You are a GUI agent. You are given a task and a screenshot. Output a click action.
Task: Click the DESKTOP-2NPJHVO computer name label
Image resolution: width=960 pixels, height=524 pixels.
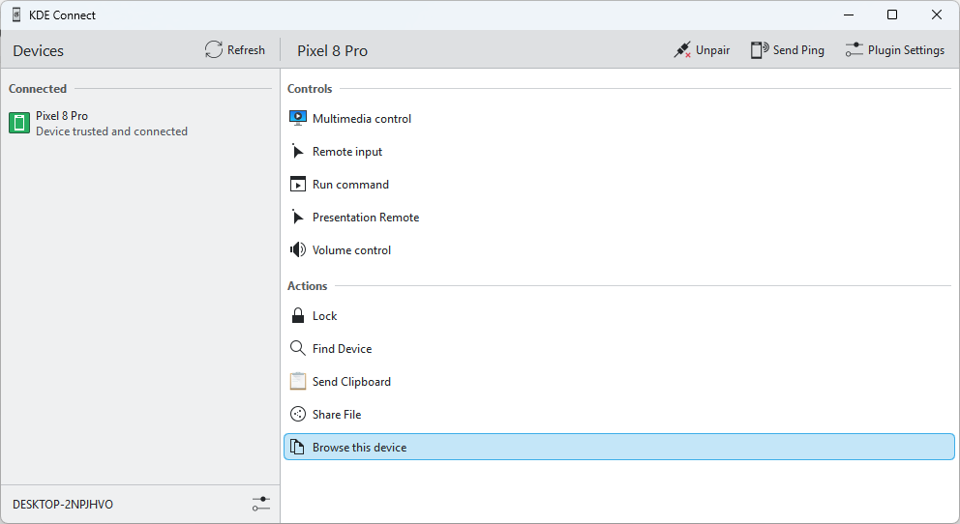click(63, 505)
